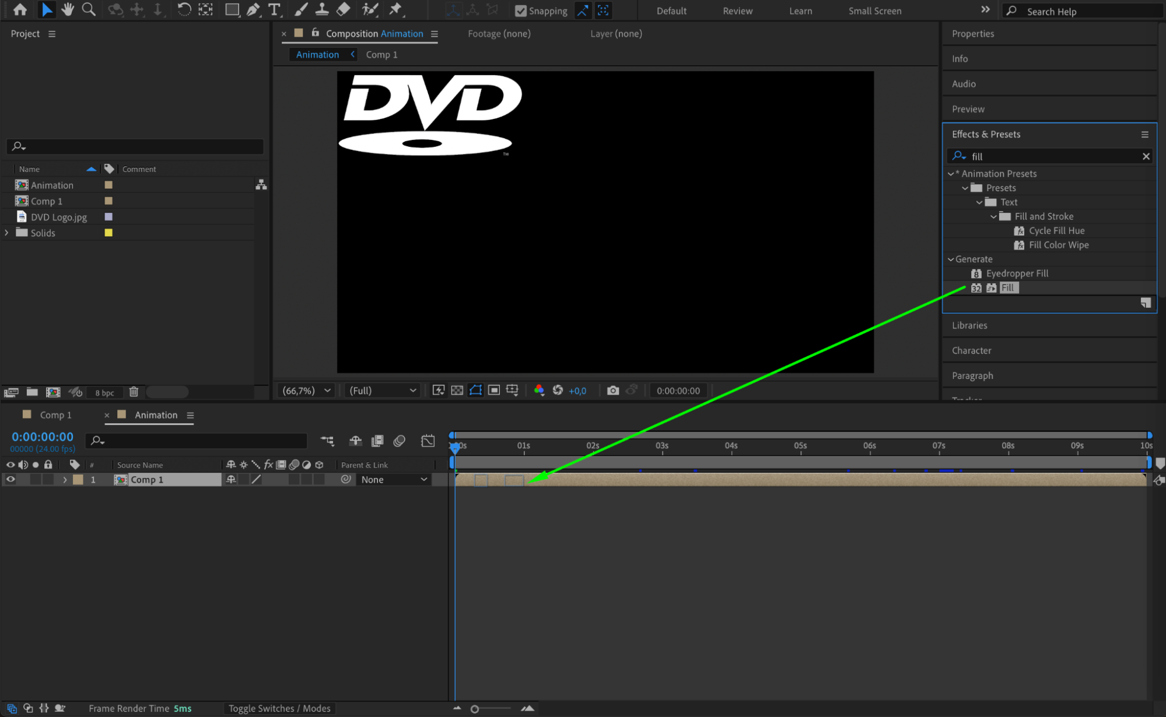This screenshot has width=1166, height=717.
Task: Select the Zoom tool in toolbar
Action: coord(89,9)
